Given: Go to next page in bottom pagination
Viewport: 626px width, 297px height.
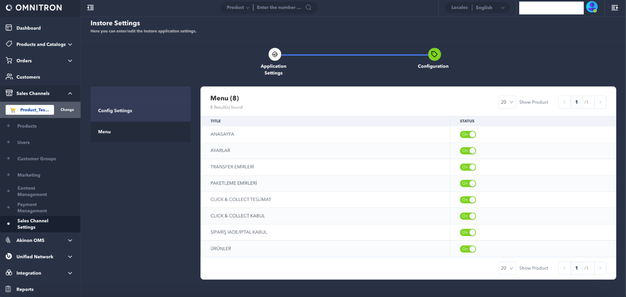Looking at the screenshot, I should tap(600, 268).
